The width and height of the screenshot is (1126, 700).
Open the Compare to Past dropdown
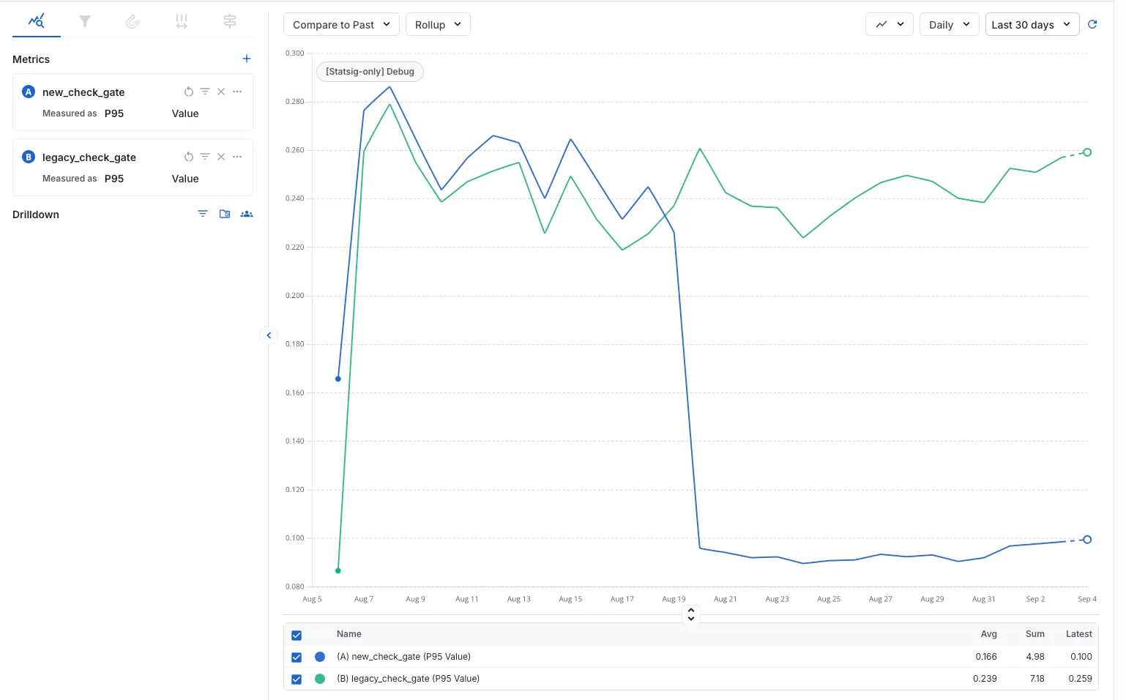[341, 24]
